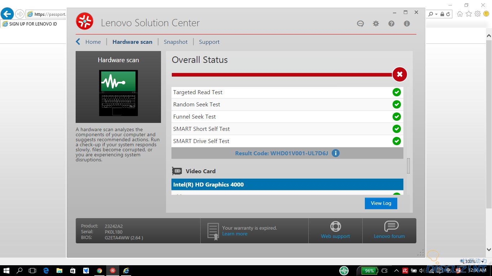Open Chrome from the taskbar
Viewport: 492px width, 276px height.
(99, 271)
